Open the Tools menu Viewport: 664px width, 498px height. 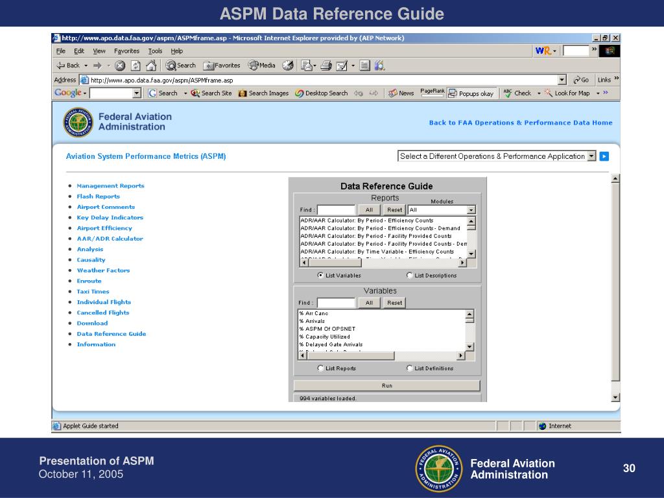coord(155,51)
